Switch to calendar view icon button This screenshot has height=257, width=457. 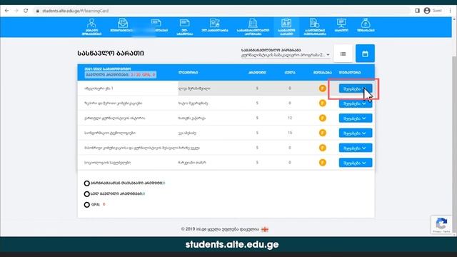[365, 54]
